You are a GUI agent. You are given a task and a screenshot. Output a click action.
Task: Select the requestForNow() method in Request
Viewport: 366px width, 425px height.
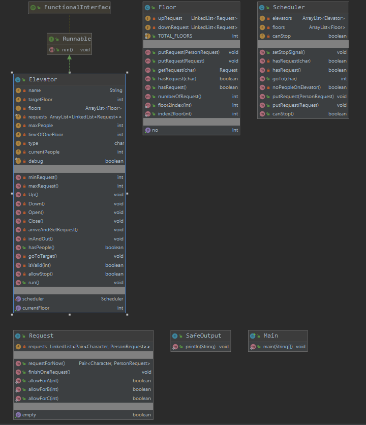[x=46, y=363]
